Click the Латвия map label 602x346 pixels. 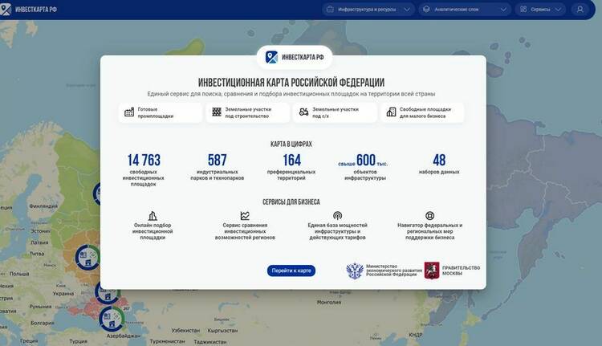pyautogui.click(x=39, y=242)
